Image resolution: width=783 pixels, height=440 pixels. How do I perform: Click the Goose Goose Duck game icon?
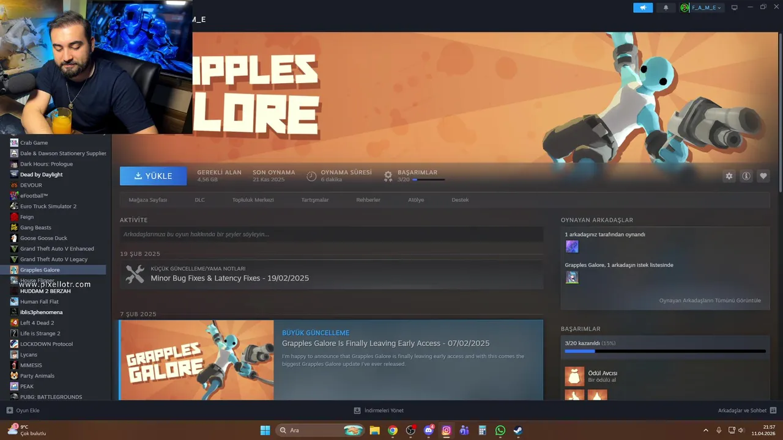(14, 238)
